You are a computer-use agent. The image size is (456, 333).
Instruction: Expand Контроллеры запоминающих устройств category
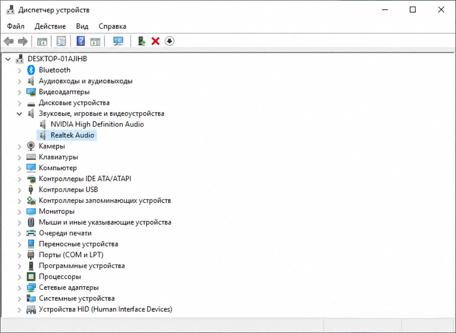(20, 201)
